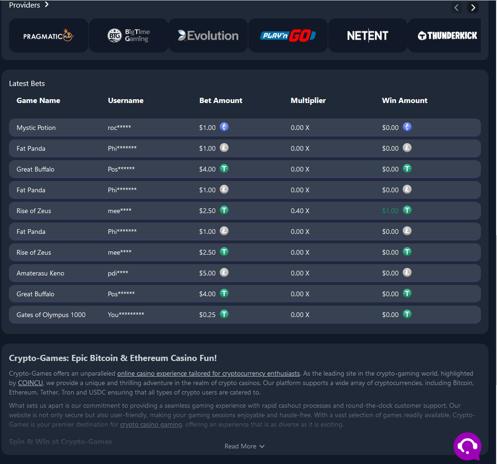The image size is (497, 464).
Task: Follow the online casino experience link
Action: pyautogui.click(x=209, y=373)
